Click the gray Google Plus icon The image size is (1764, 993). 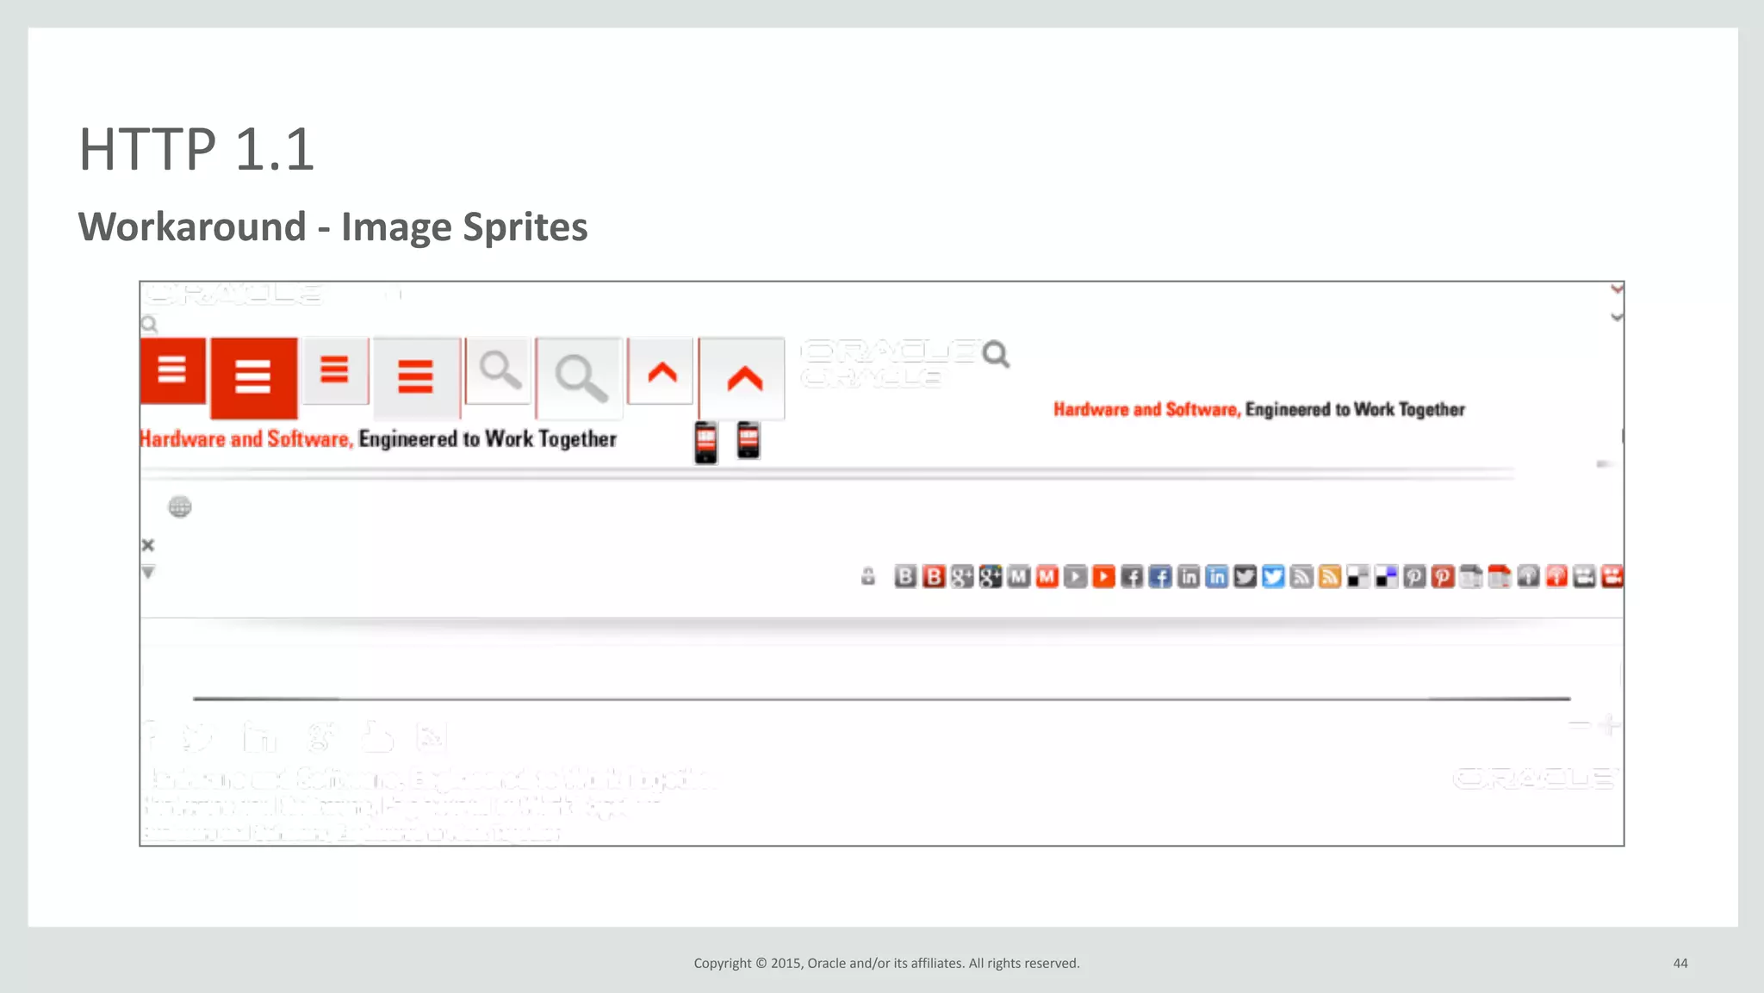962,576
